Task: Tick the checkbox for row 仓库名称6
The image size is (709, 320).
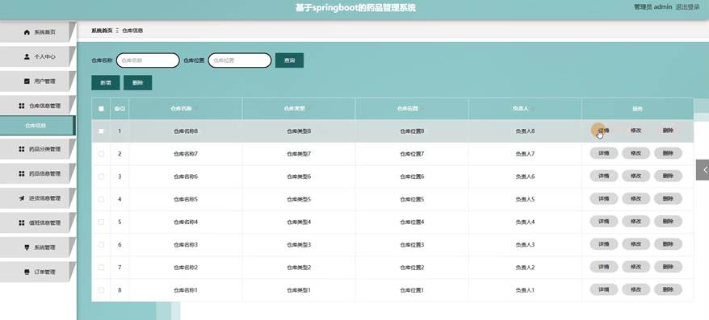Action: [x=101, y=177]
